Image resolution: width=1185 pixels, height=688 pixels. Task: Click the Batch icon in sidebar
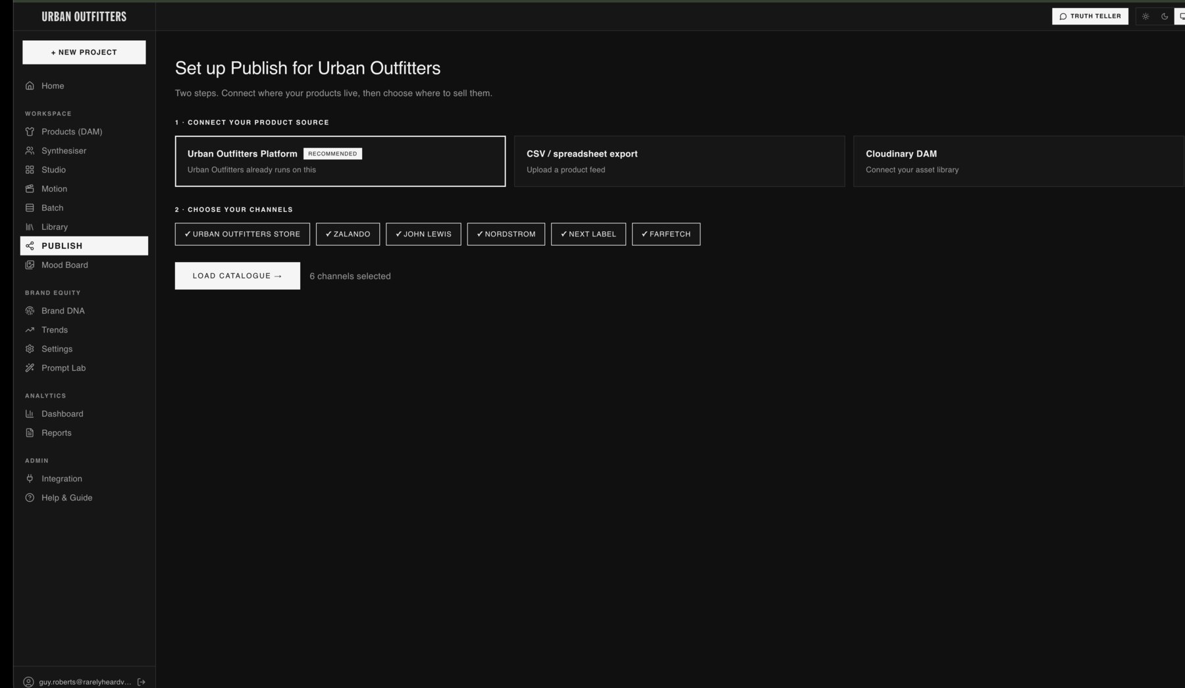tap(30, 208)
